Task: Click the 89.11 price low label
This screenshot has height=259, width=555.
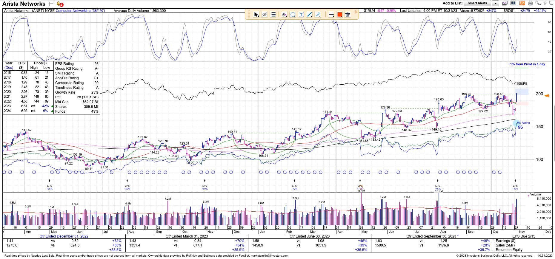Action: (89, 169)
